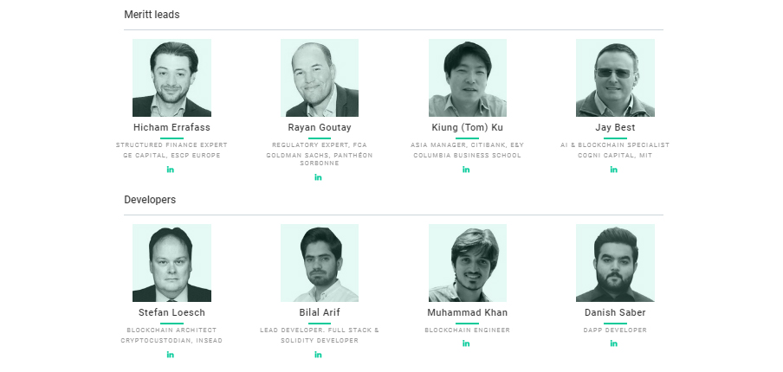Select the Developers section heading
The height and width of the screenshot is (372, 783).
(x=150, y=200)
